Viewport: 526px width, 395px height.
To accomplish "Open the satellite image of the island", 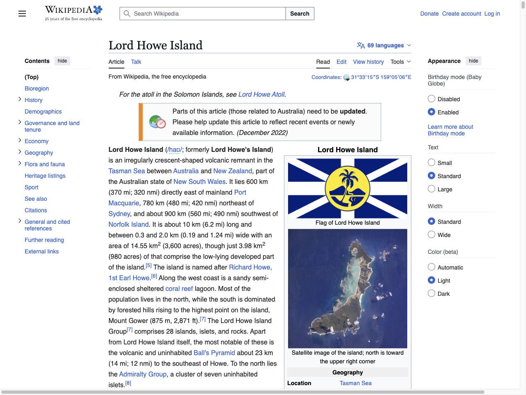I will point(347,288).
